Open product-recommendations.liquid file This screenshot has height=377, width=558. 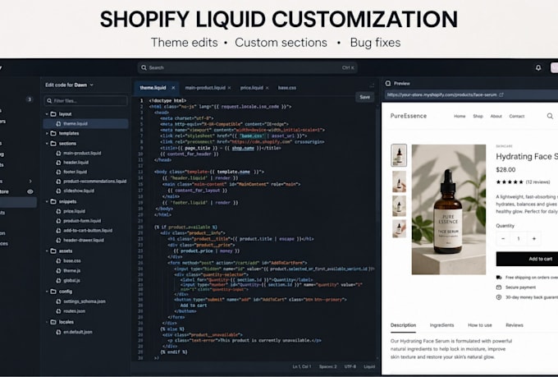(x=94, y=182)
